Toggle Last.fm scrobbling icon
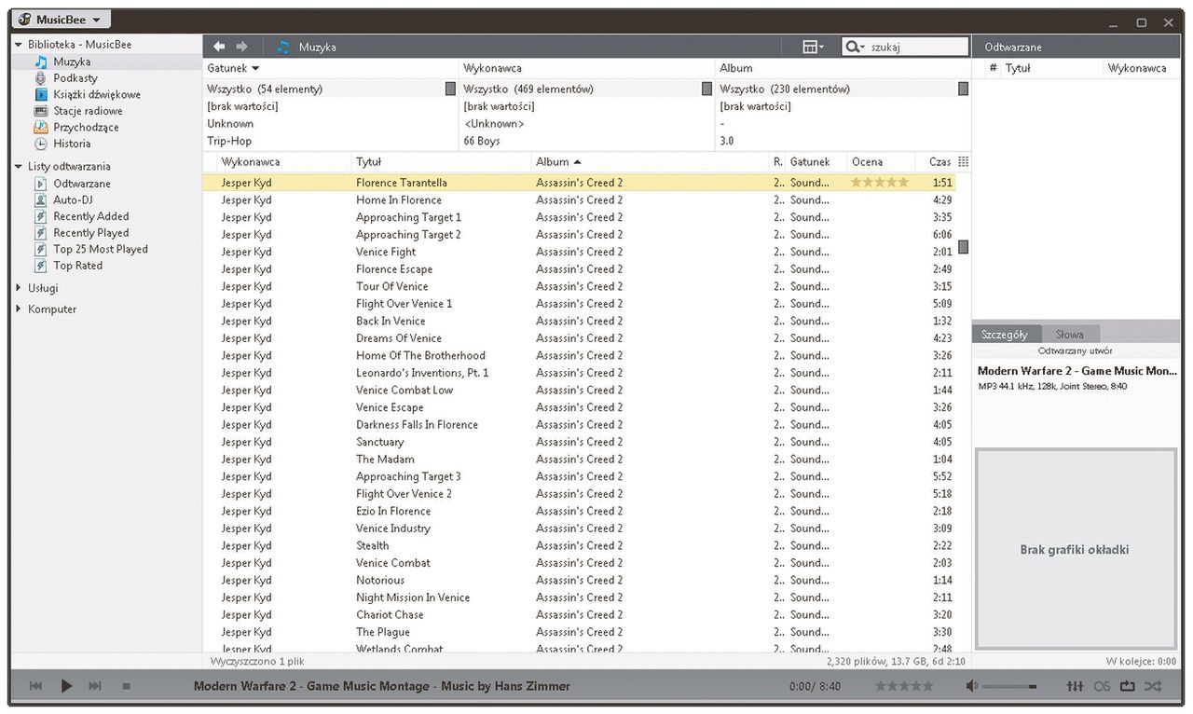The height and width of the screenshot is (714, 1193). 1102,686
